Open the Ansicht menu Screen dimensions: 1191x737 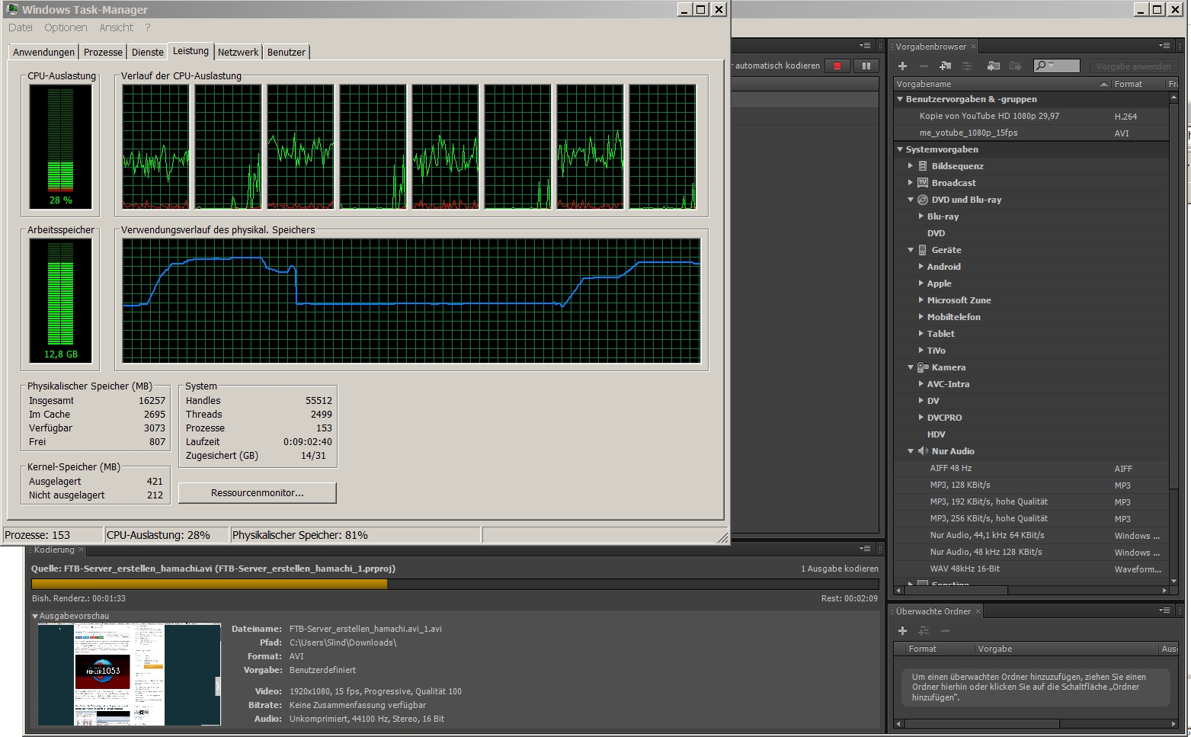point(116,27)
